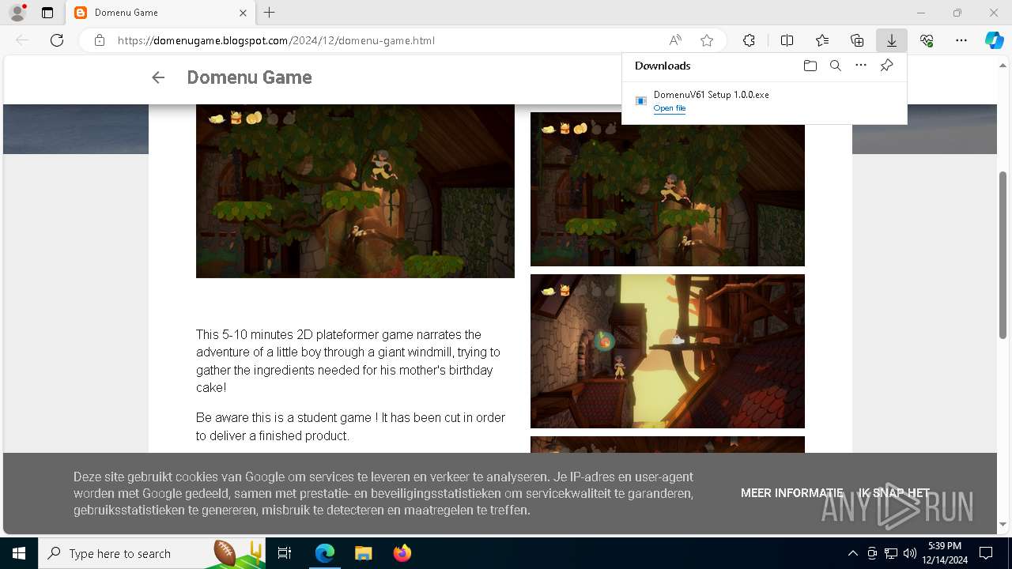
Task: Show hidden tray icons chevron
Action: point(852,553)
